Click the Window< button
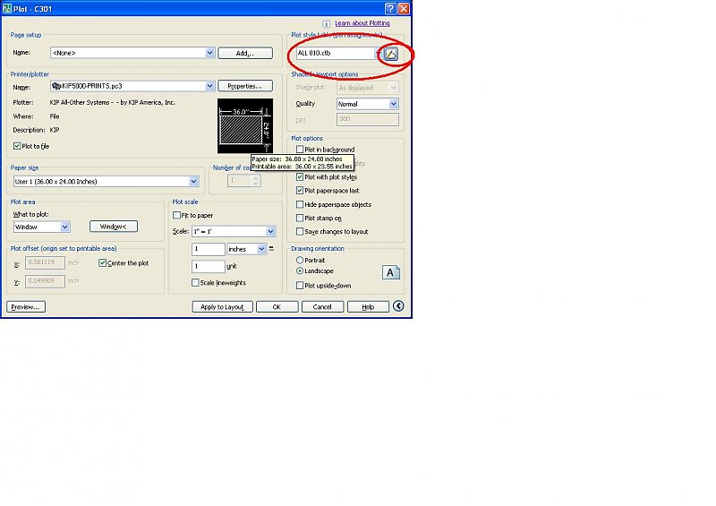This screenshot has width=716, height=506. click(114, 227)
